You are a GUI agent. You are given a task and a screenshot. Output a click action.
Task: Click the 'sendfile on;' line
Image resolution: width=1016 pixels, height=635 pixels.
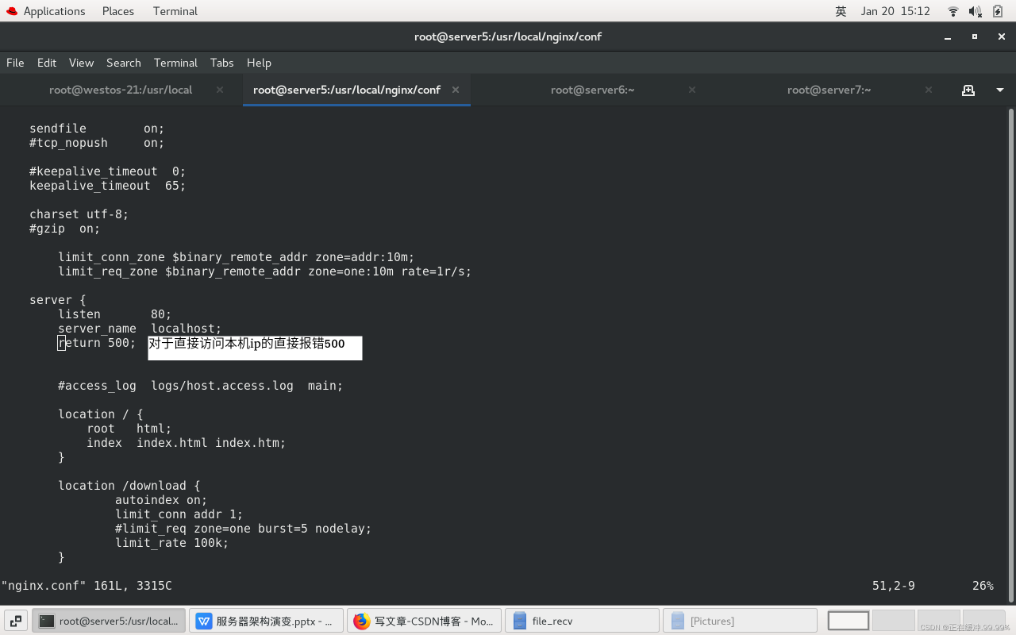[x=97, y=129]
